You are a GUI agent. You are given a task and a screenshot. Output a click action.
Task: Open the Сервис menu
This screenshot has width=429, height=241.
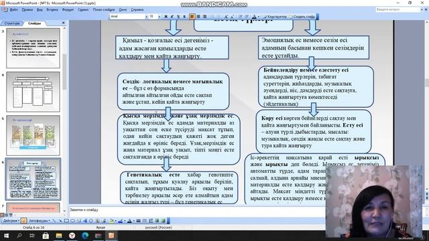point(83,9)
